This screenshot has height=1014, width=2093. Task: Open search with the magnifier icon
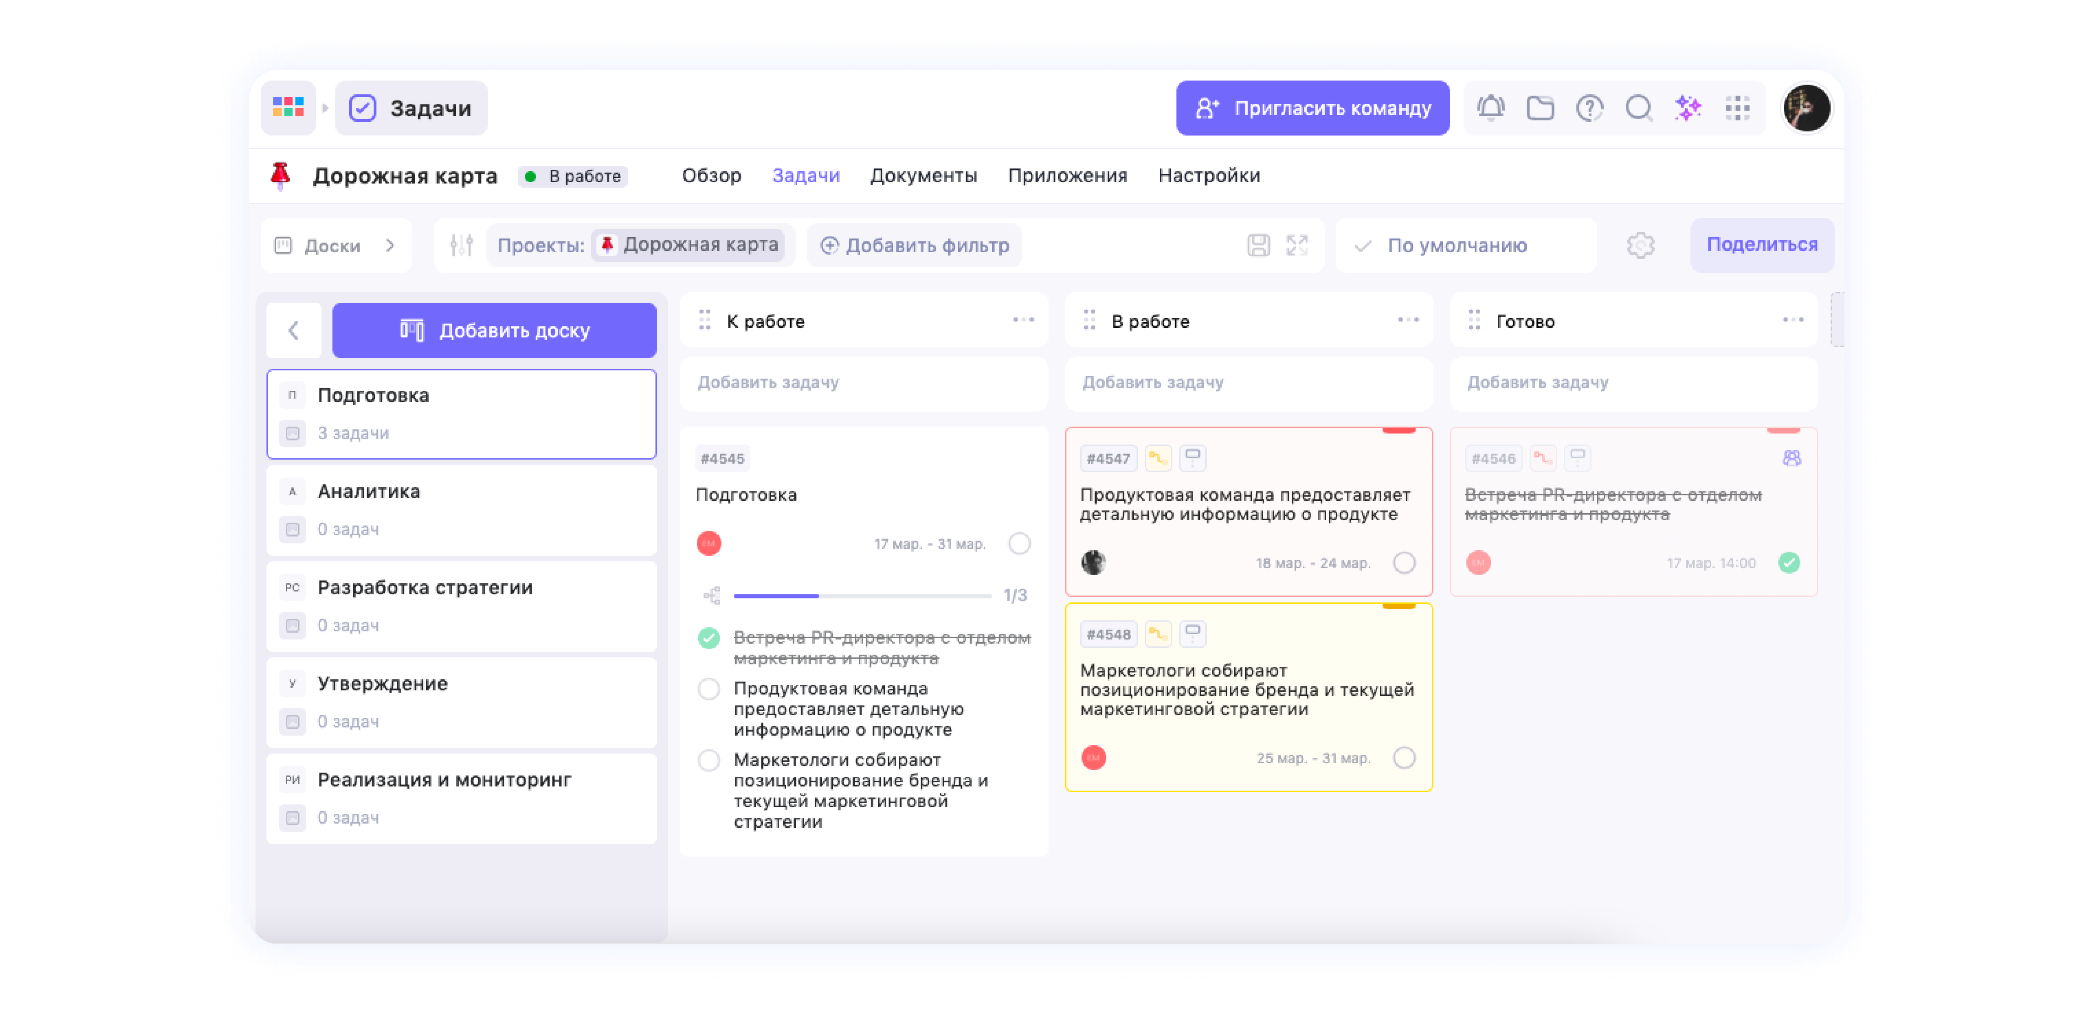(x=1639, y=108)
